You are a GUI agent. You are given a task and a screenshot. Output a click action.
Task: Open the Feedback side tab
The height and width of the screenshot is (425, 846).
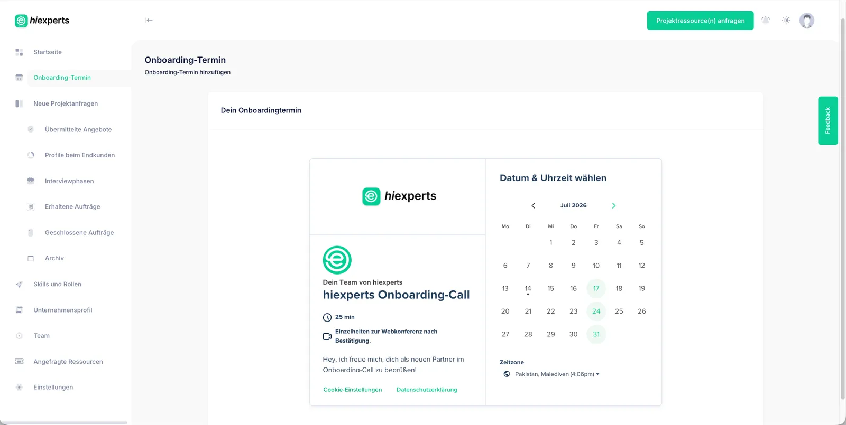click(x=827, y=120)
